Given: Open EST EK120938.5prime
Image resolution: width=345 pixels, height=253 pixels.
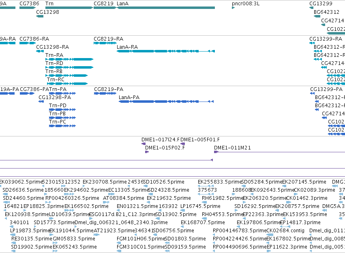Looking at the screenshot, I should coord(27,214).
